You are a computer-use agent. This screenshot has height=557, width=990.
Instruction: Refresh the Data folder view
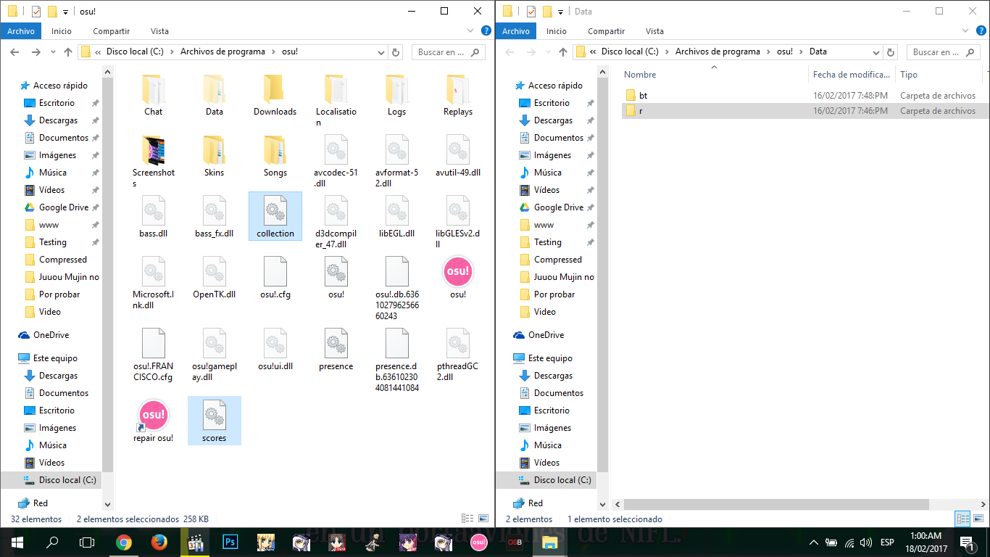pyautogui.click(x=891, y=52)
